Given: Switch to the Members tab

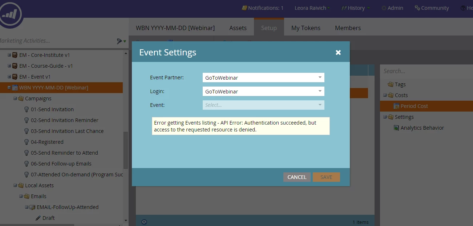Looking at the screenshot, I should pos(348,28).
